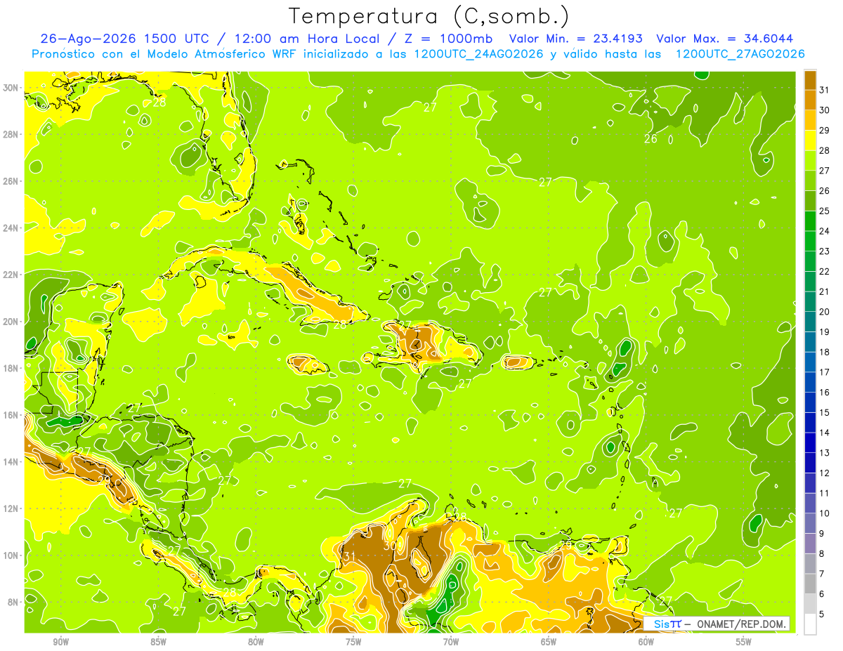Image resolution: width=843 pixels, height=651 pixels.
Task: Click the 12N latitude label
Action: pos(11,508)
